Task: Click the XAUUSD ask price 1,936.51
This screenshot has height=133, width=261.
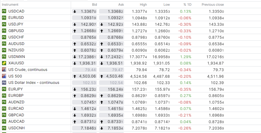Action: [x=112, y=63]
